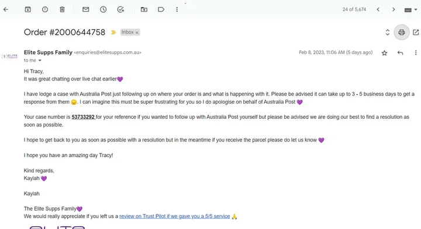
Task: Open input tools dropdown arrow
Action: tap(416, 9)
